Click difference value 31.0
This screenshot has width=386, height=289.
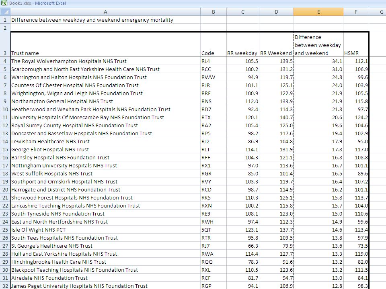(x=318, y=69)
